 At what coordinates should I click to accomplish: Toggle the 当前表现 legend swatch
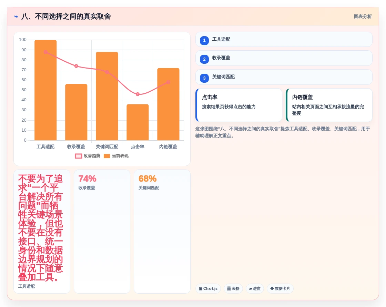coord(107,156)
